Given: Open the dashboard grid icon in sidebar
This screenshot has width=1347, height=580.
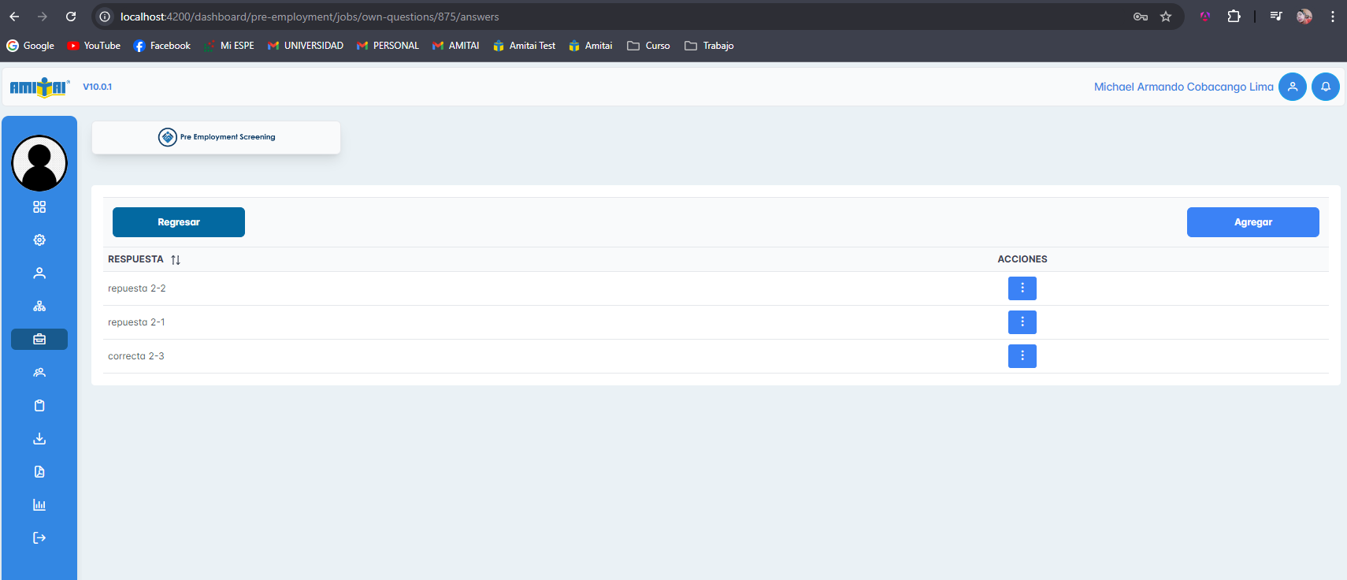Looking at the screenshot, I should 39,207.
